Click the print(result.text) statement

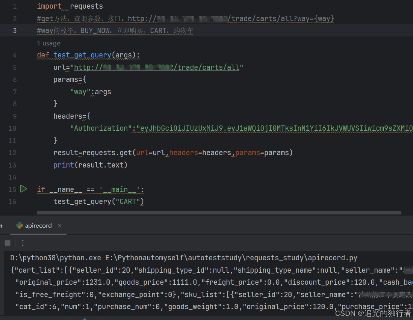pos(90,165)
